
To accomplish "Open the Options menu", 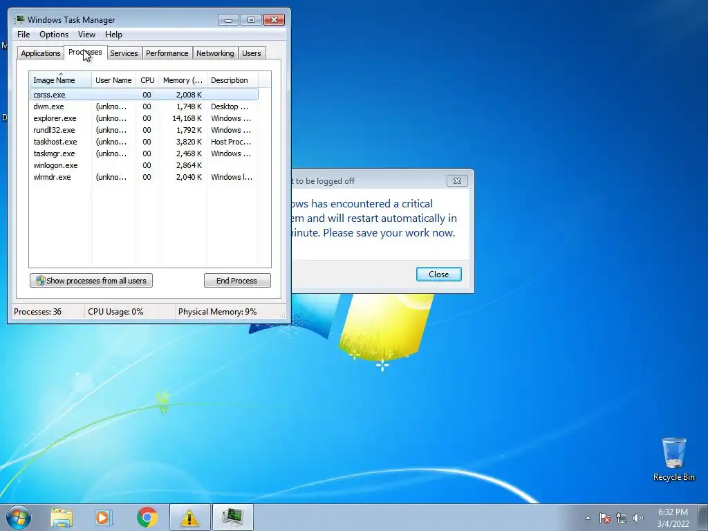I will pyautogui.click(x=54, y=35).
